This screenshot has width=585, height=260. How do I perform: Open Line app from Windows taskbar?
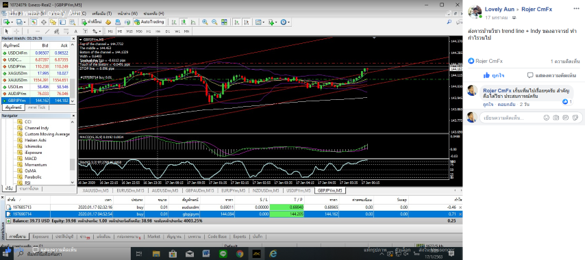pyautogui.click(x=223, y=254)
